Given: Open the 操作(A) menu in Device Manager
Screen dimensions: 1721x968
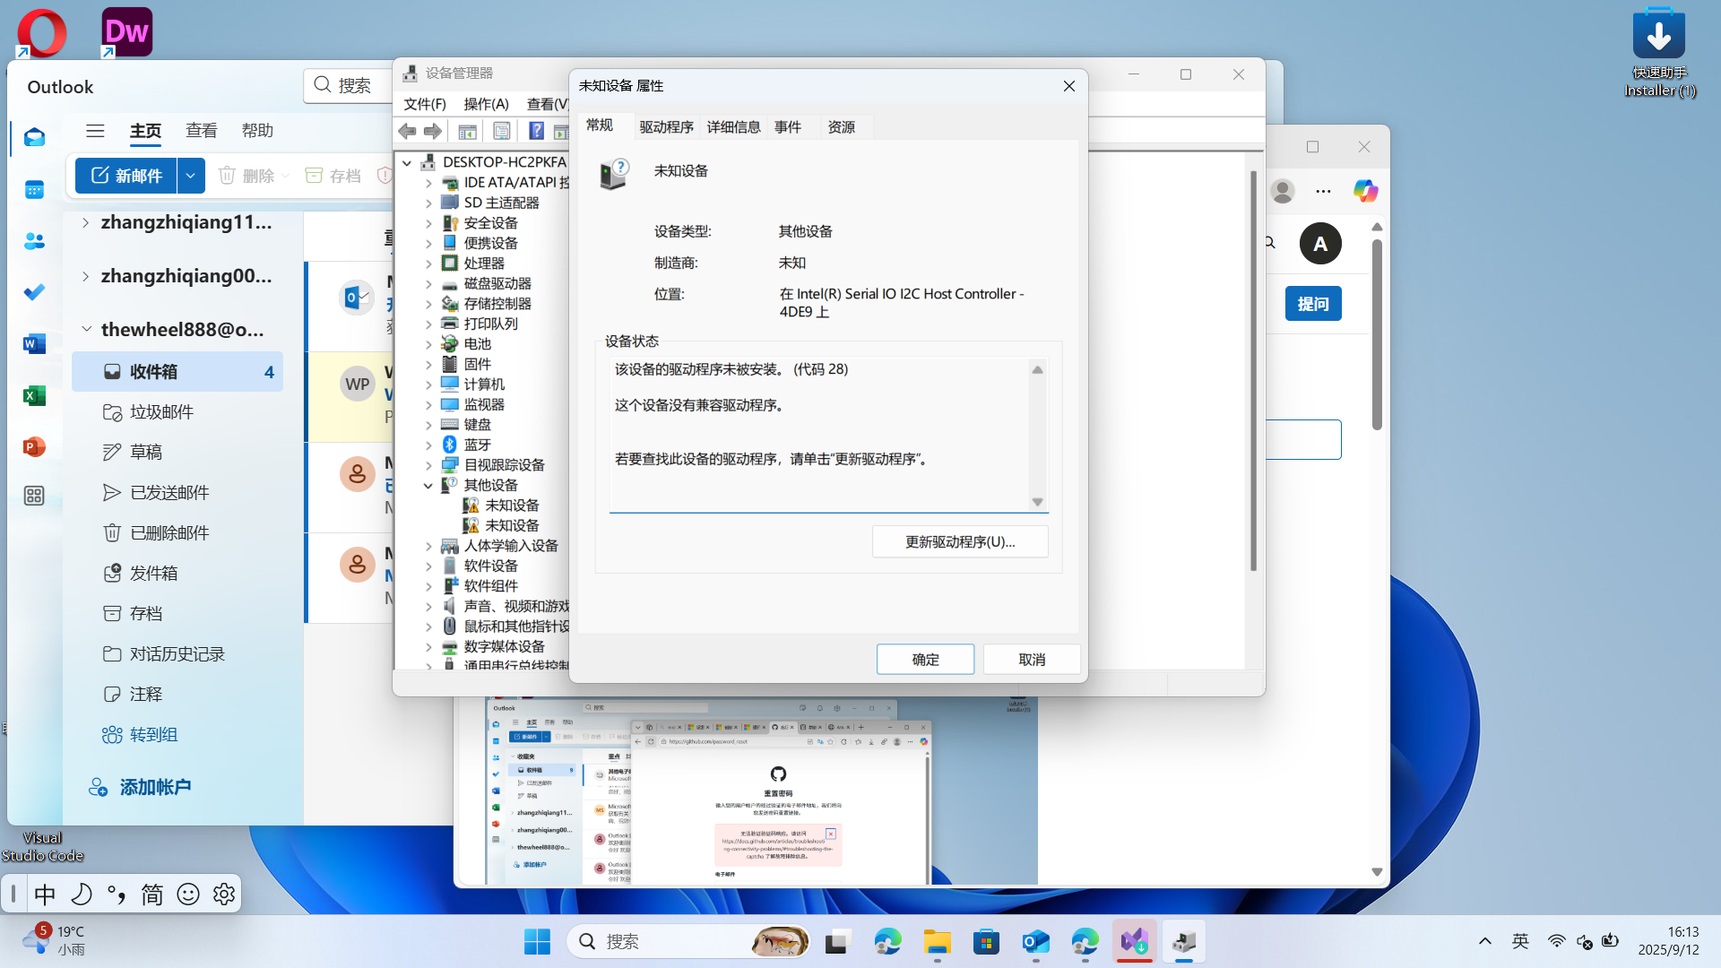Looking at the screenshot, I should 486,104.
